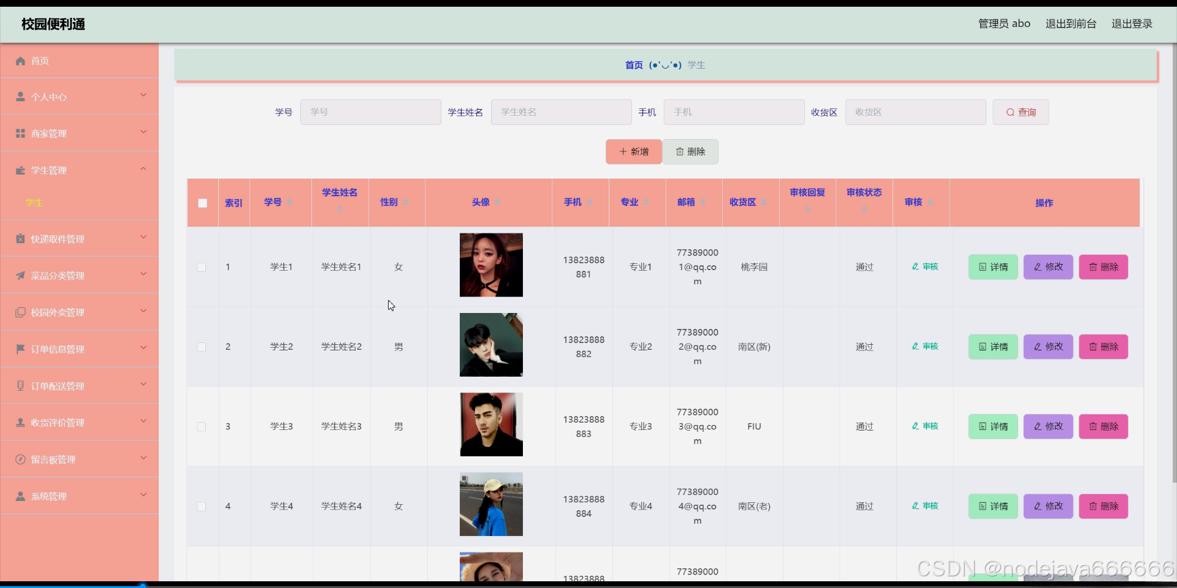Viewport: 1177px width, 588px height.
Task: Sort by 学生姓名 column arrows
Action: (x=340, y=209)
